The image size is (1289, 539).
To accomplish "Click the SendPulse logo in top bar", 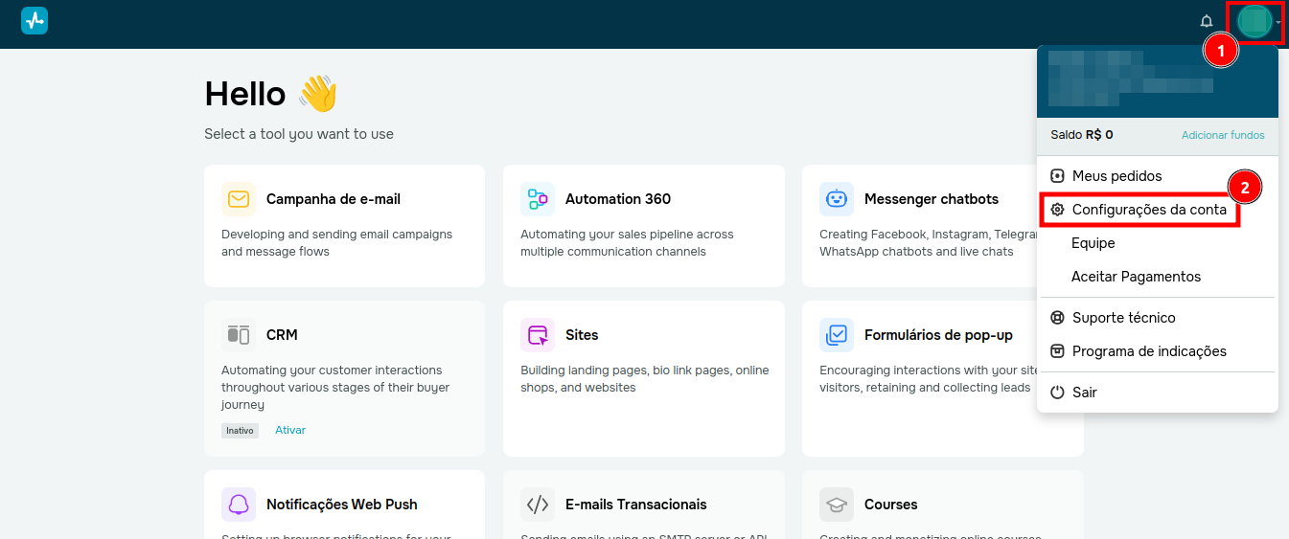I will coord(35,21).
